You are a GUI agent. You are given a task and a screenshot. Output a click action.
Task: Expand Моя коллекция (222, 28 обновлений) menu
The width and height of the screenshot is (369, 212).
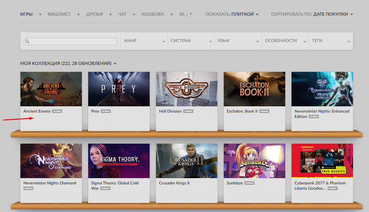point(68,63)
